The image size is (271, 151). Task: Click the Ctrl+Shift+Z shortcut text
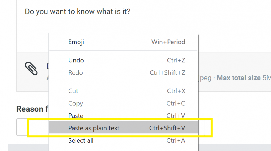(167, 73)
